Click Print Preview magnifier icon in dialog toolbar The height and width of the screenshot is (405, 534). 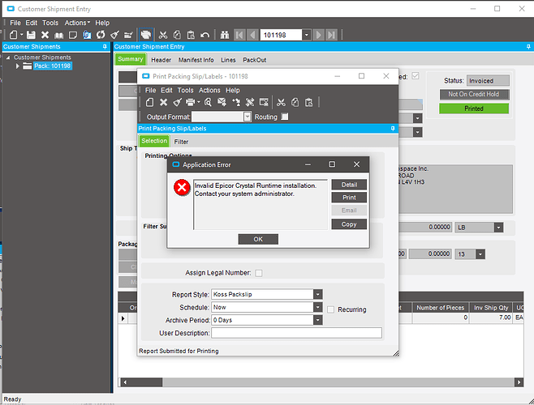(x=208, y=102)
